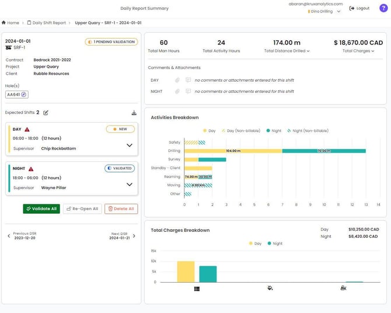Viewport: 391px width, 313px height.
Task: Click the yellow Drilling day bar
Action: (233, 151)
